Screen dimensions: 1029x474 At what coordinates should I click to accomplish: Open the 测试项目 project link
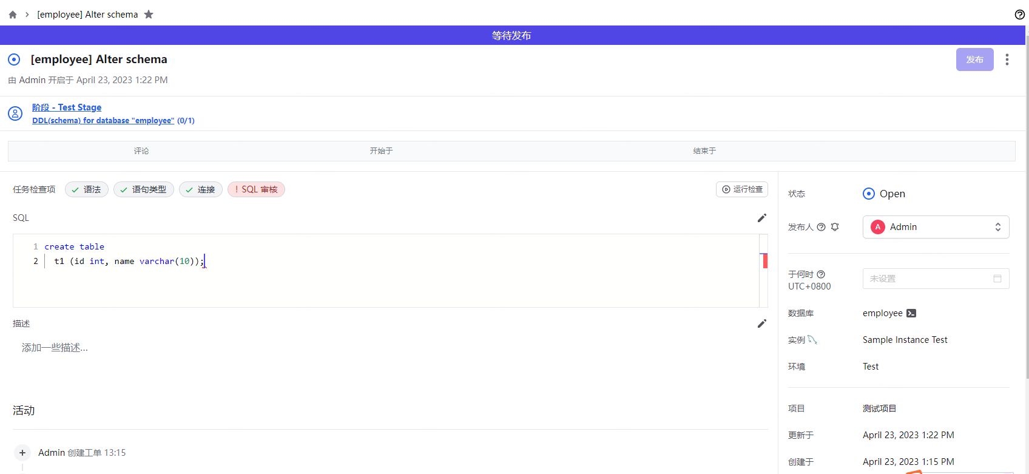point(880,408)
